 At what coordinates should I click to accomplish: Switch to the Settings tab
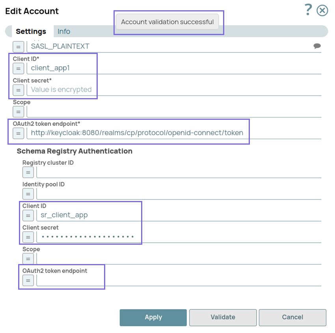click(x=31, y=32)
